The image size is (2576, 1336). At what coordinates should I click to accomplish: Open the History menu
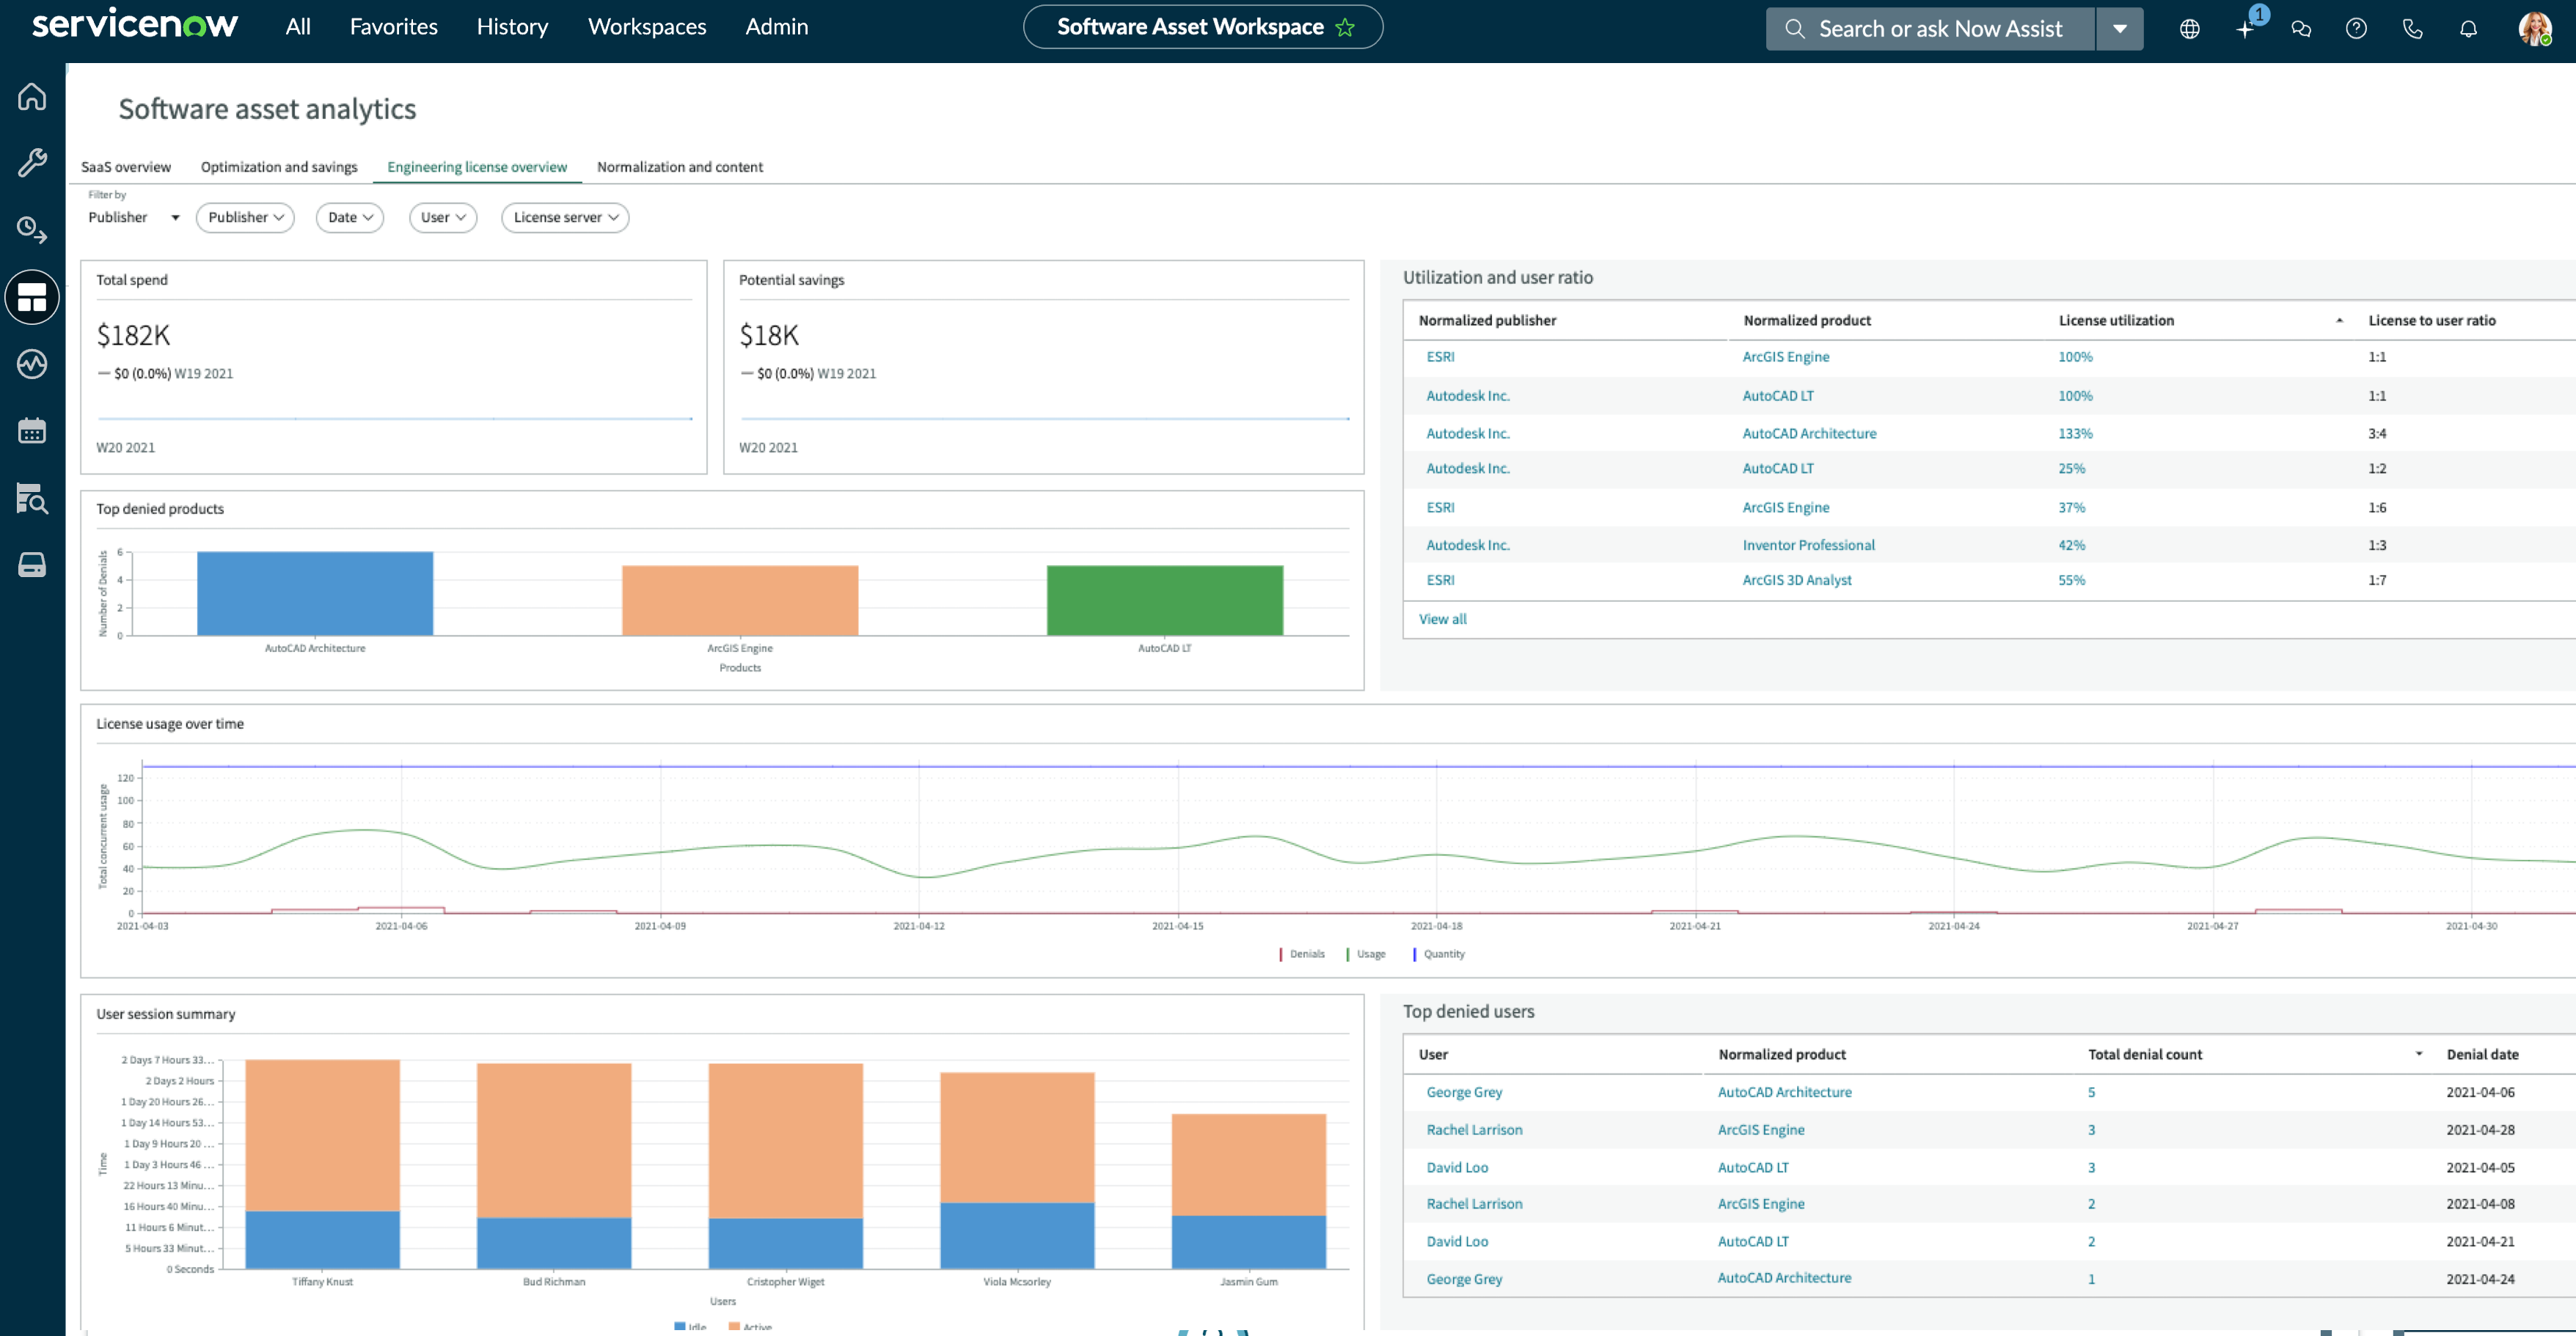click(512, 27)
